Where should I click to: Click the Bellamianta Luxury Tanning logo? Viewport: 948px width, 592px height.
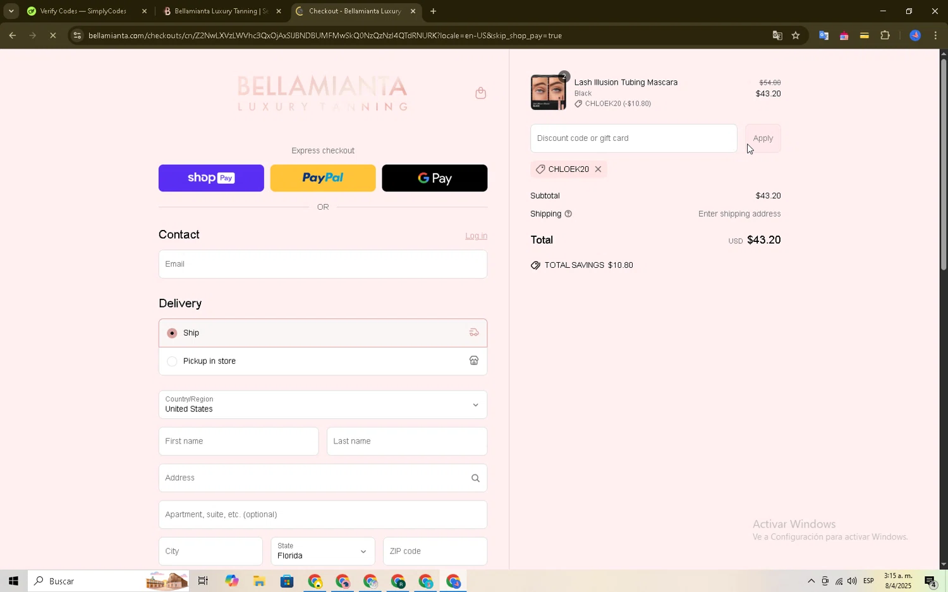(x=322, y=94)
